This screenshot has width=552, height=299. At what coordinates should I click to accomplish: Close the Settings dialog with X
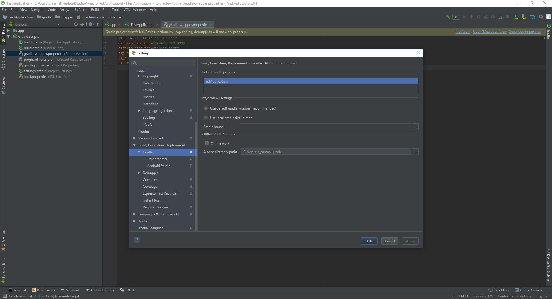pyautogui.click(x=419, y=53)
